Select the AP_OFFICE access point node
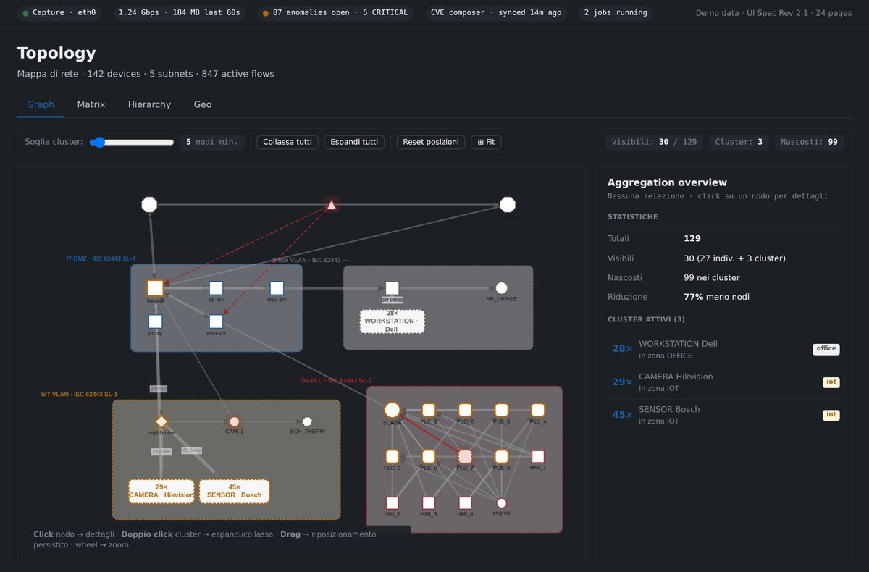Image resolution: width=869 pixels, height=572 pixels. pyautogui.click(x=501, y=288)
